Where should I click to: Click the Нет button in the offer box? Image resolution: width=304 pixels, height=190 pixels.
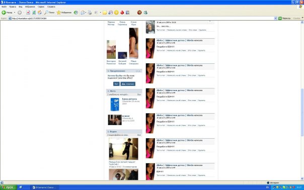pyautogui.click(x=116, y=84)
